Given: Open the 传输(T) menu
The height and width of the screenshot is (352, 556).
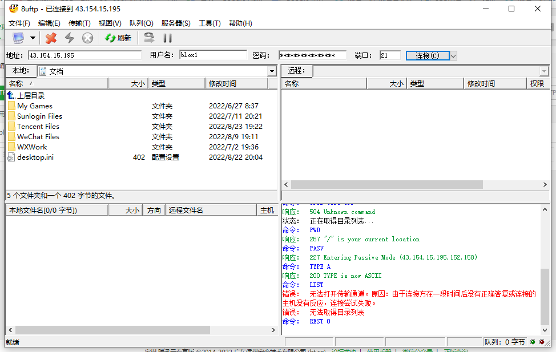Looking at the screenshot, I should click(79, 23).
